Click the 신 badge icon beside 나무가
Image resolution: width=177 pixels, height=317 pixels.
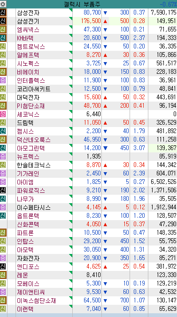(3, 199)
